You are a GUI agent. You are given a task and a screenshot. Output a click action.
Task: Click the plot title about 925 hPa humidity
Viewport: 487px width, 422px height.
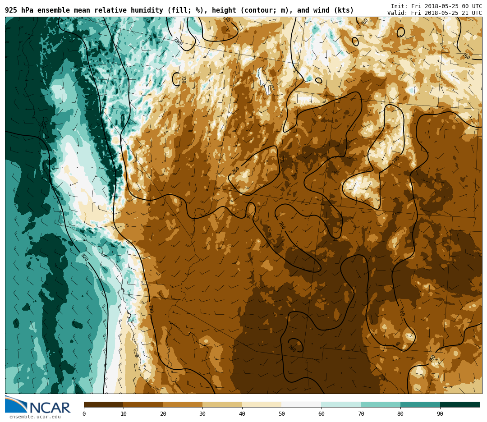[x=179, y=10]
